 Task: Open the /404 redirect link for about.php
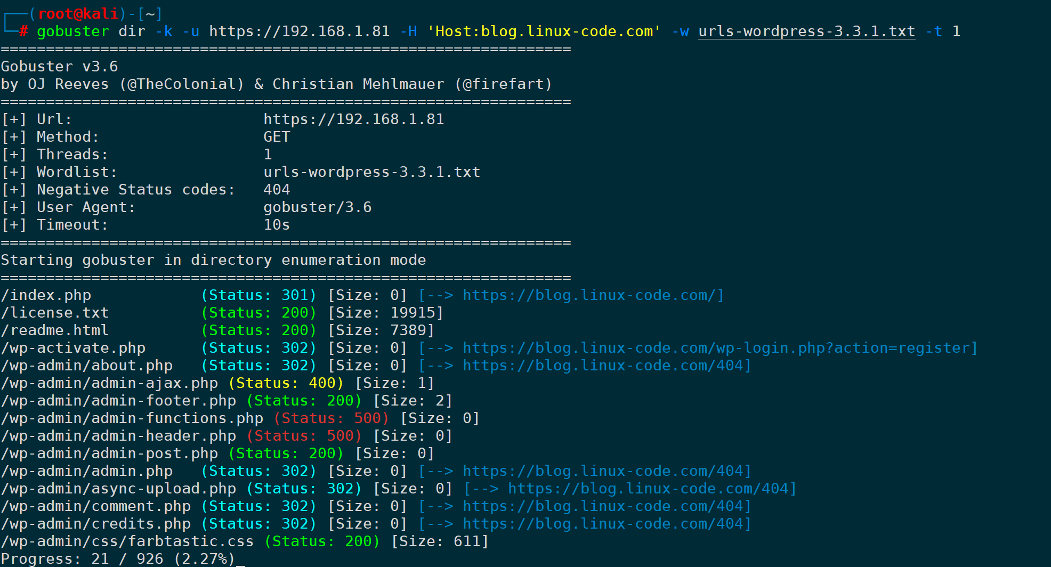(602, 366)
